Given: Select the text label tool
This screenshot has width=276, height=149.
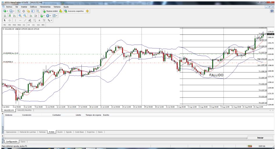Looking at the screenshot, I should coord(39,21).
